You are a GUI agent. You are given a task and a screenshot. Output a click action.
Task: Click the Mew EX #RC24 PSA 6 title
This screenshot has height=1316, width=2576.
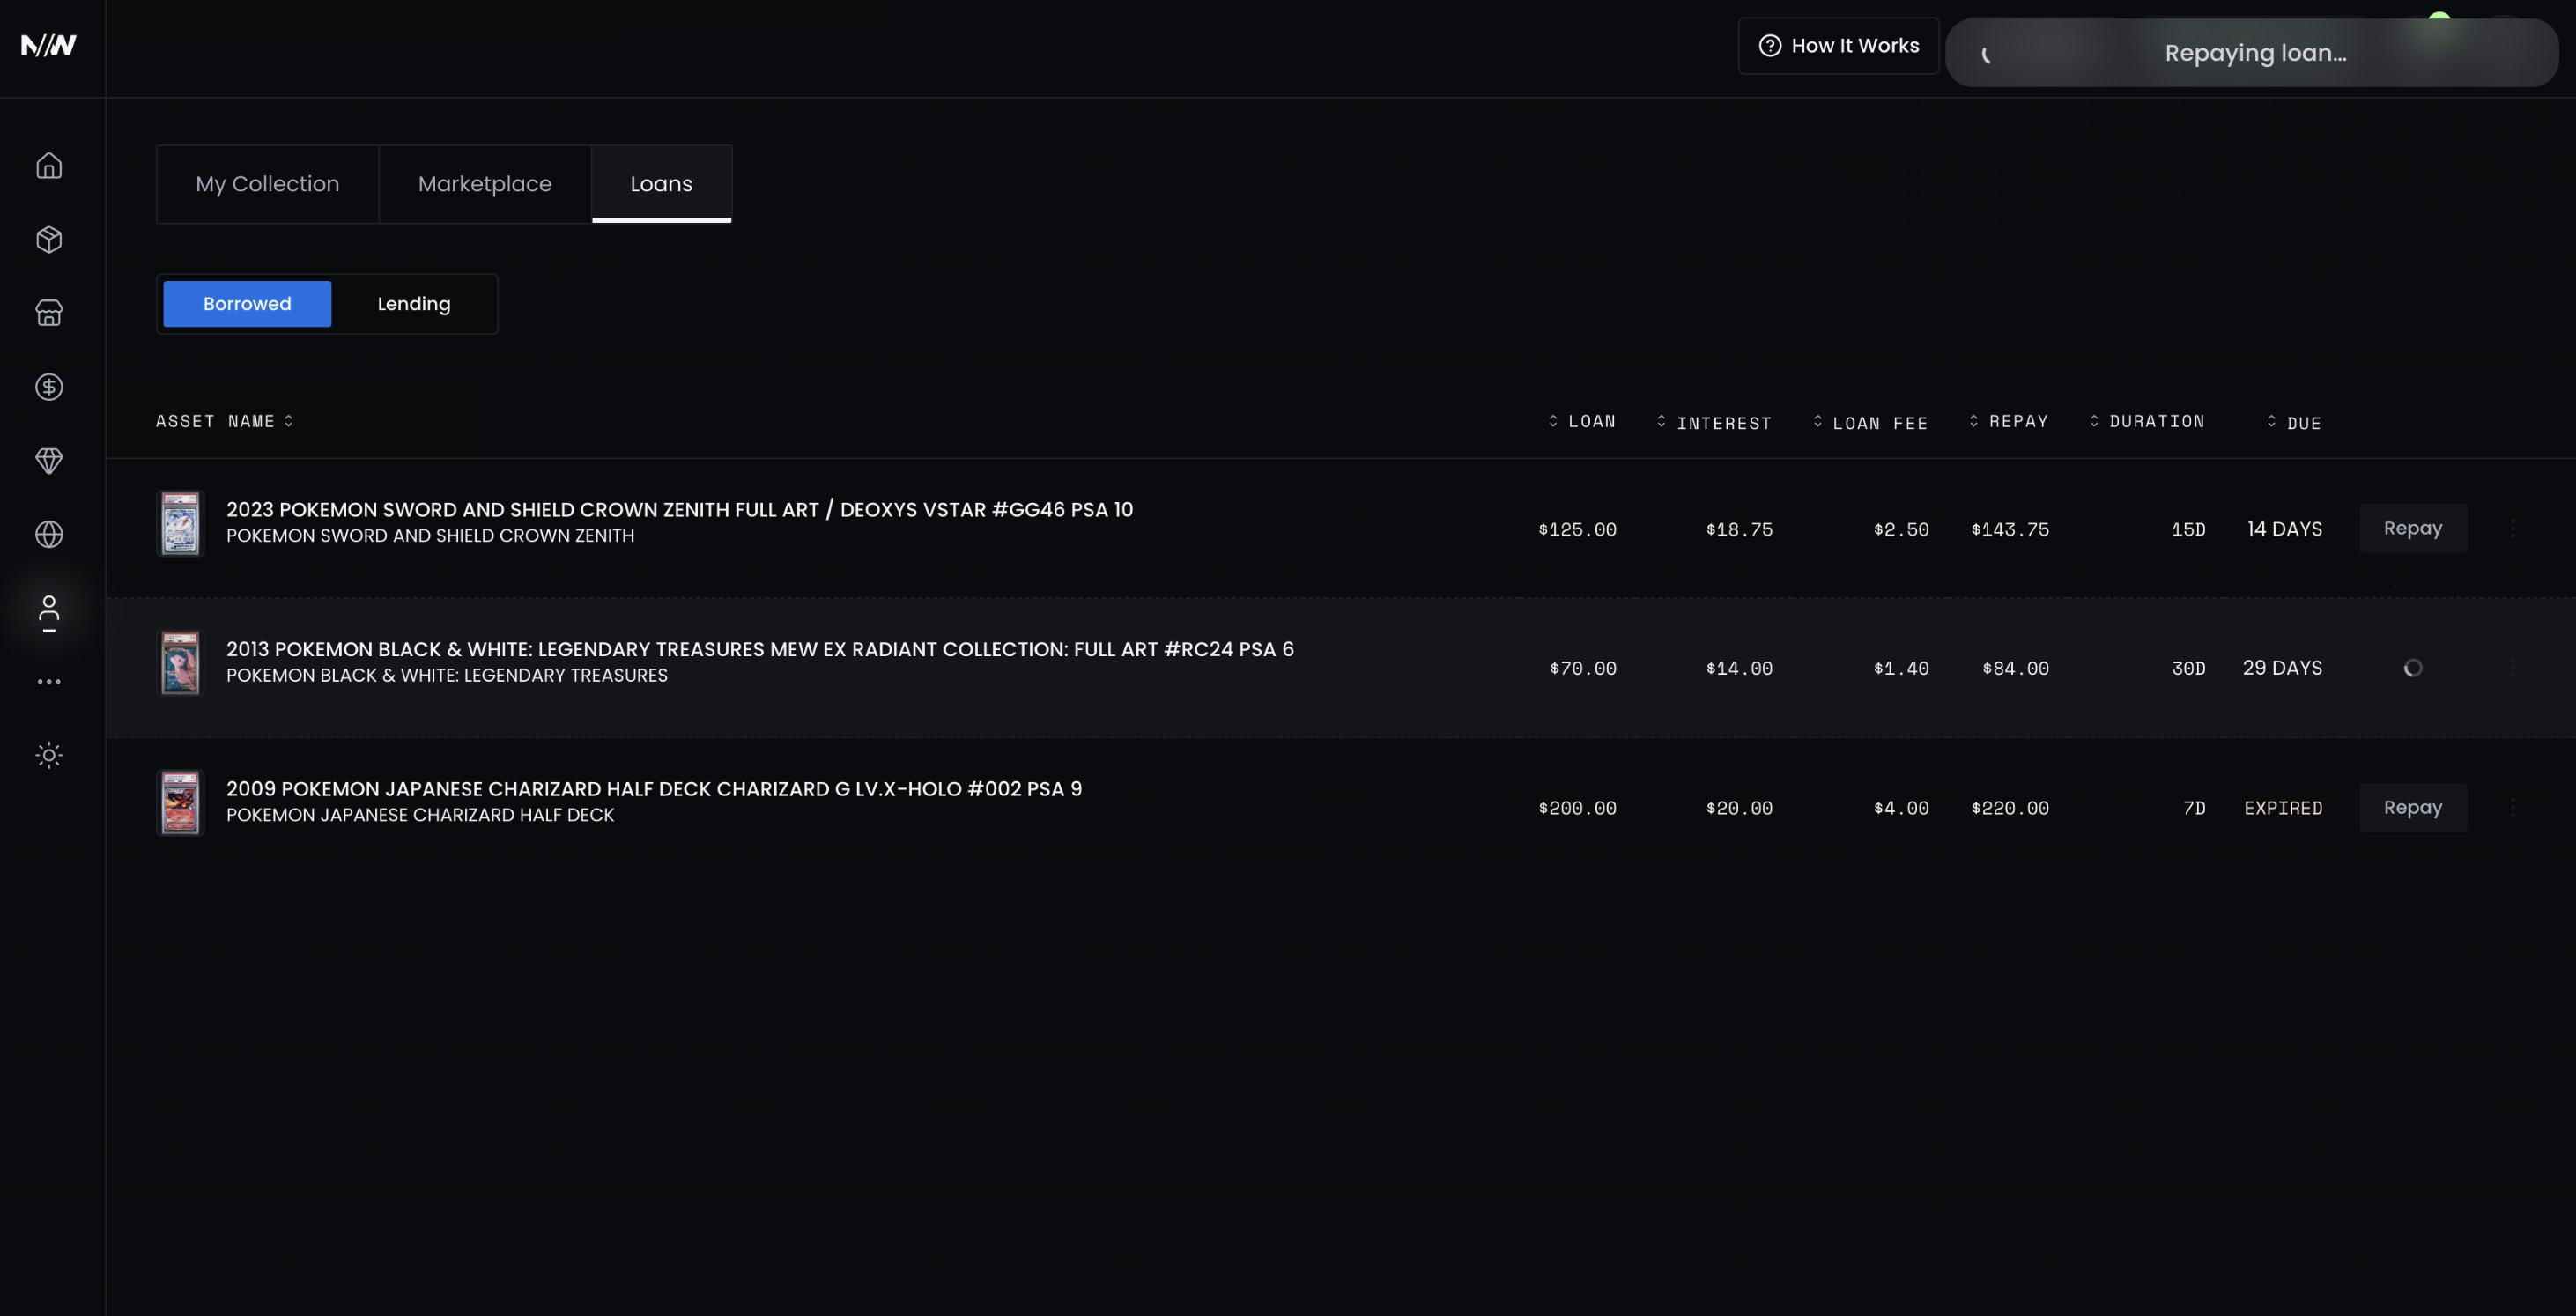[x=760, y=649]
